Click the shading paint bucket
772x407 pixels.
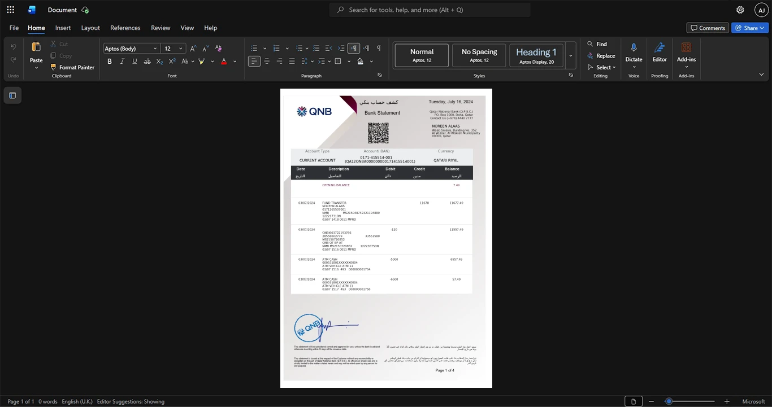click(x=360, y=61)
